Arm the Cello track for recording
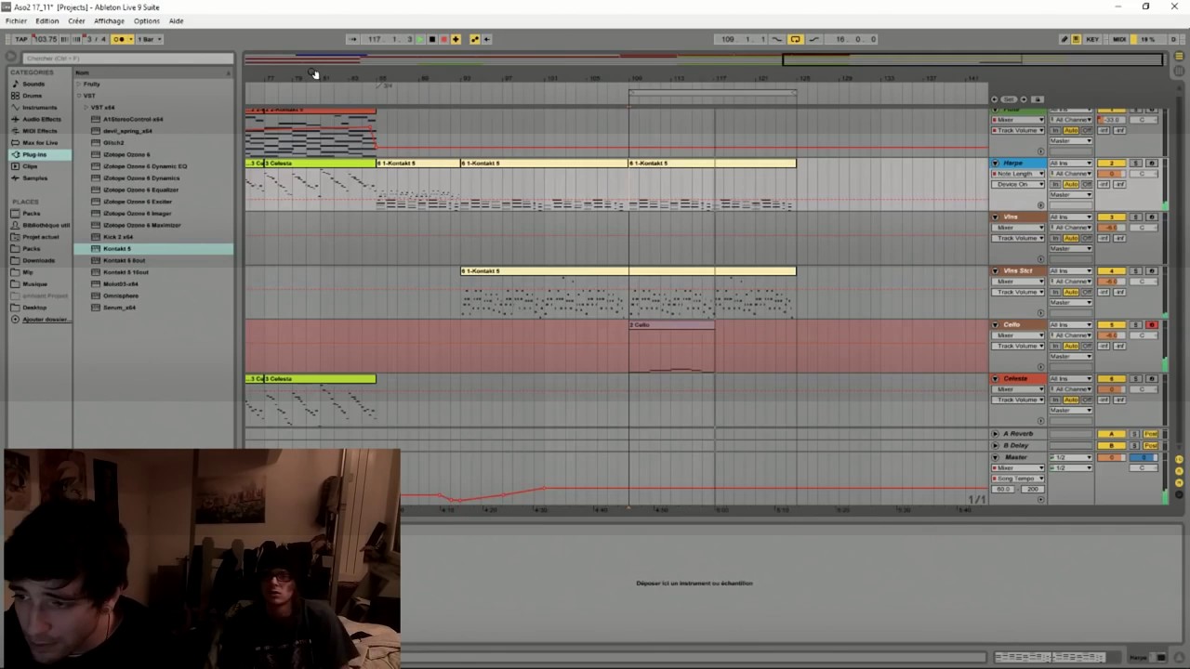 1152,324
